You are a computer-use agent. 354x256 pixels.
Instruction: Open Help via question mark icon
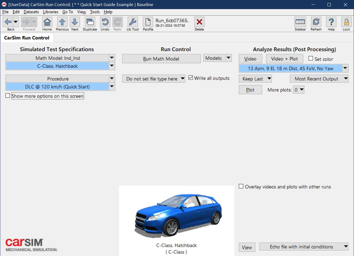[331, 22]
